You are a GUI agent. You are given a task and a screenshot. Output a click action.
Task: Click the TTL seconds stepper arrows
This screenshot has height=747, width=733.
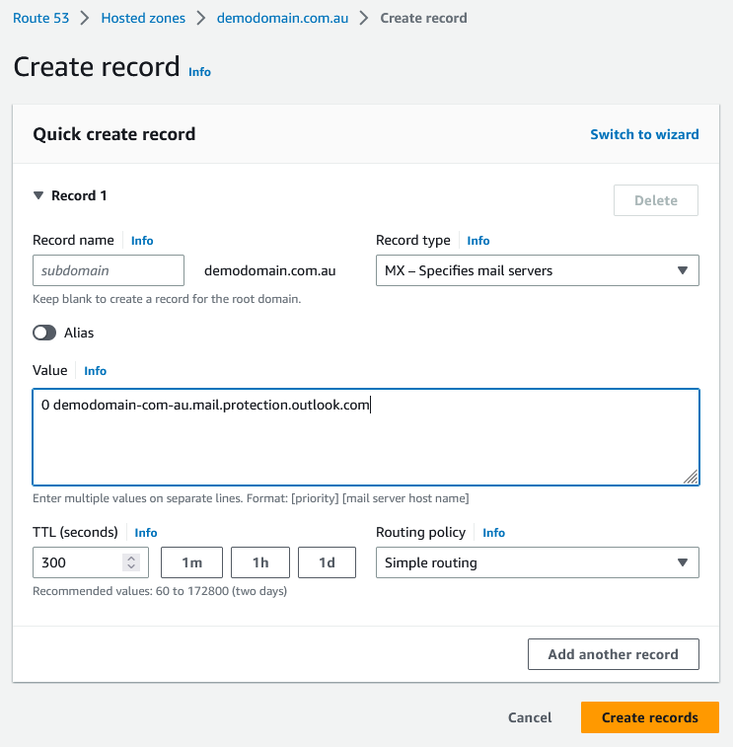(x=131, y=562)
